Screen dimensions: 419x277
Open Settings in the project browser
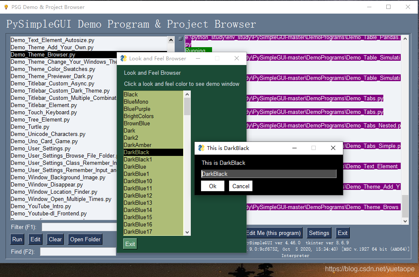tap(319, 233)
